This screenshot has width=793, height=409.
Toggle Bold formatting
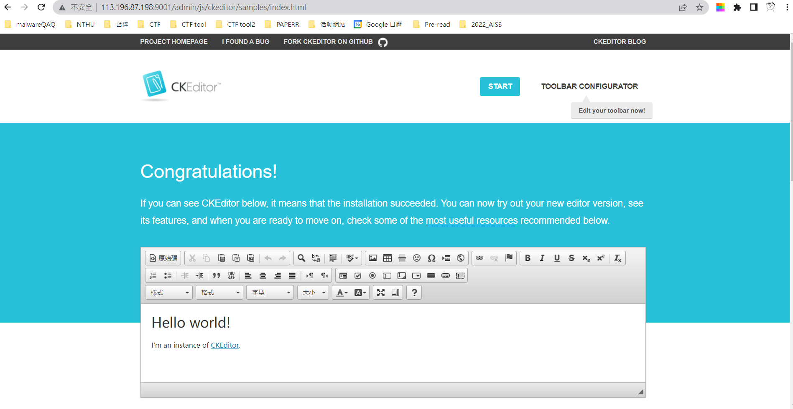528,258
